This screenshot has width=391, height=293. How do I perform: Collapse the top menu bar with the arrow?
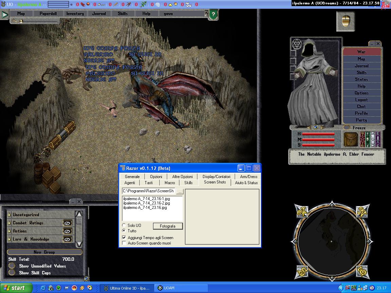[x=206, y=13]
